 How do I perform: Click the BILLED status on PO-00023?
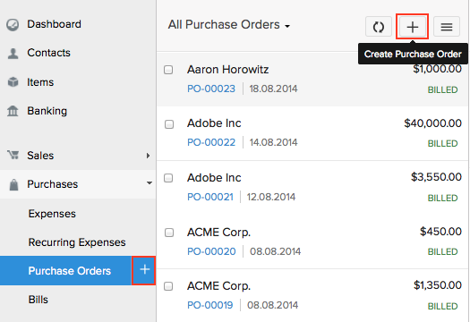point(443,89)
